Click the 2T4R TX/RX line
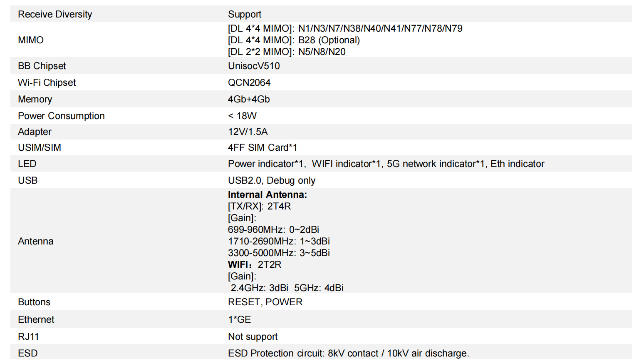The width and height of the screenshot is (634, 359). 259,206
